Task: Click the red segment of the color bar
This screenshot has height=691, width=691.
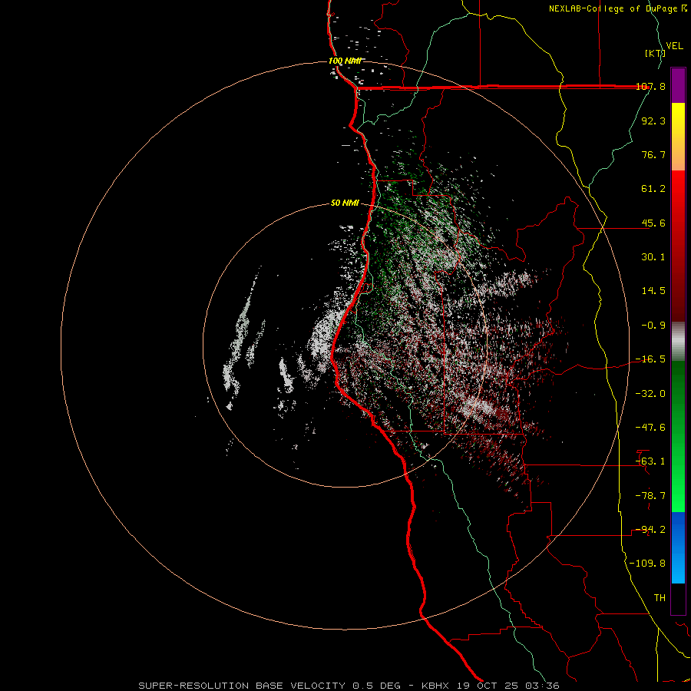Action: click(678, 246)
